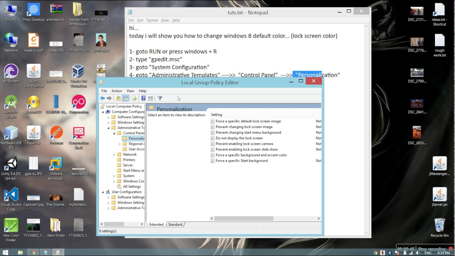Click the Export List toolbar icon
The width and height of the screenshot is (455, 256).
click(x=134, y=98)
